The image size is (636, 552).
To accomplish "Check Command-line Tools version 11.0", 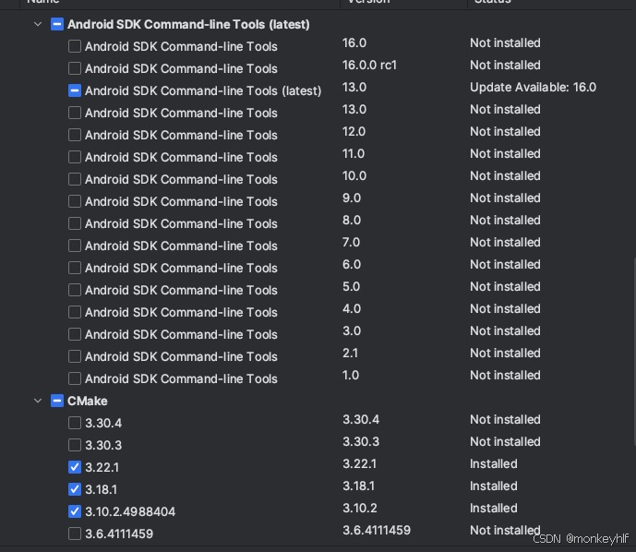I will click(75, 157).
